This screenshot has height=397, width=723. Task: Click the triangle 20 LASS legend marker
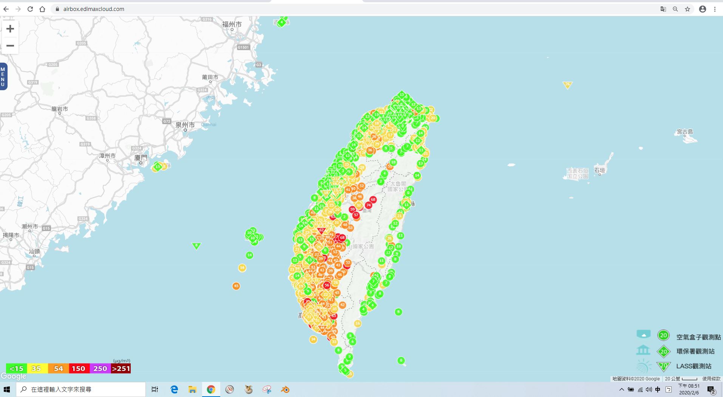(x=664, y=366)
